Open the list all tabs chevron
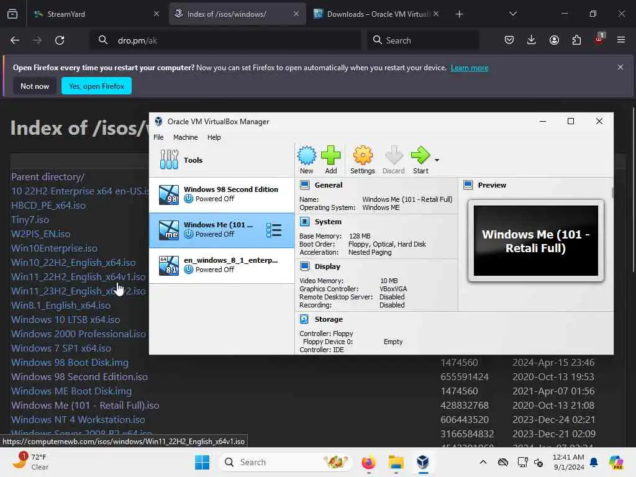636x477 pixels. pyautogui.click(x=512, y=14)
